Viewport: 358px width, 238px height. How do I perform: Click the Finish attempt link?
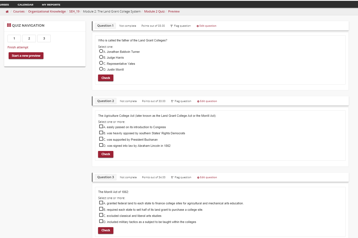tap(18, 48)
